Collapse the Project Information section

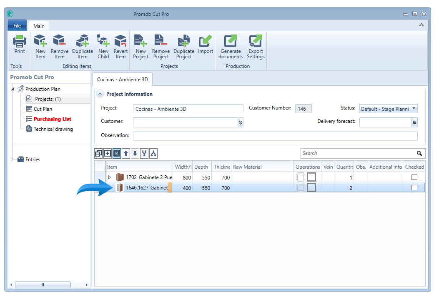click(x=100, y=94)
